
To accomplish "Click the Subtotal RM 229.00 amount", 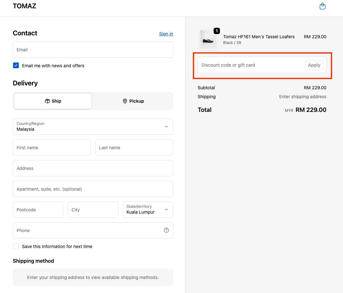I will pos(315,88).
